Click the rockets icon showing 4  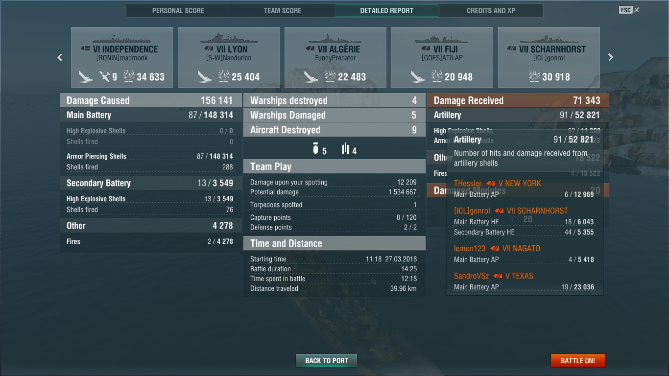[x=345, y=148]
